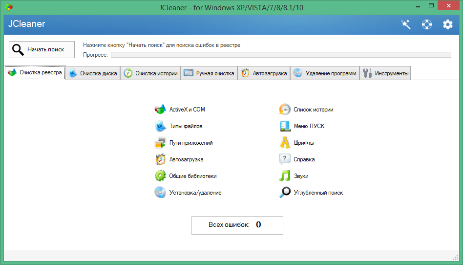The image size is (463, 265).
Task: Click the Список истории clock icon
Action: click(285, 110)
